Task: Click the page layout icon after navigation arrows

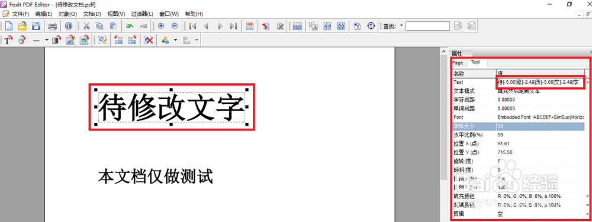Action: [x=250, y=26]
